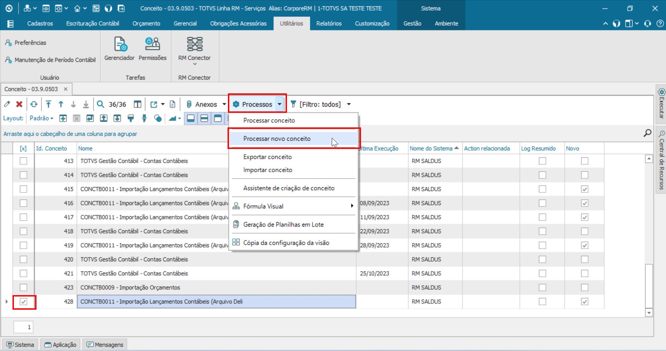Screen dimensions: 666x351
Task: Click the magnifier search icon beside 36/36
Action: tap(100, 104)
